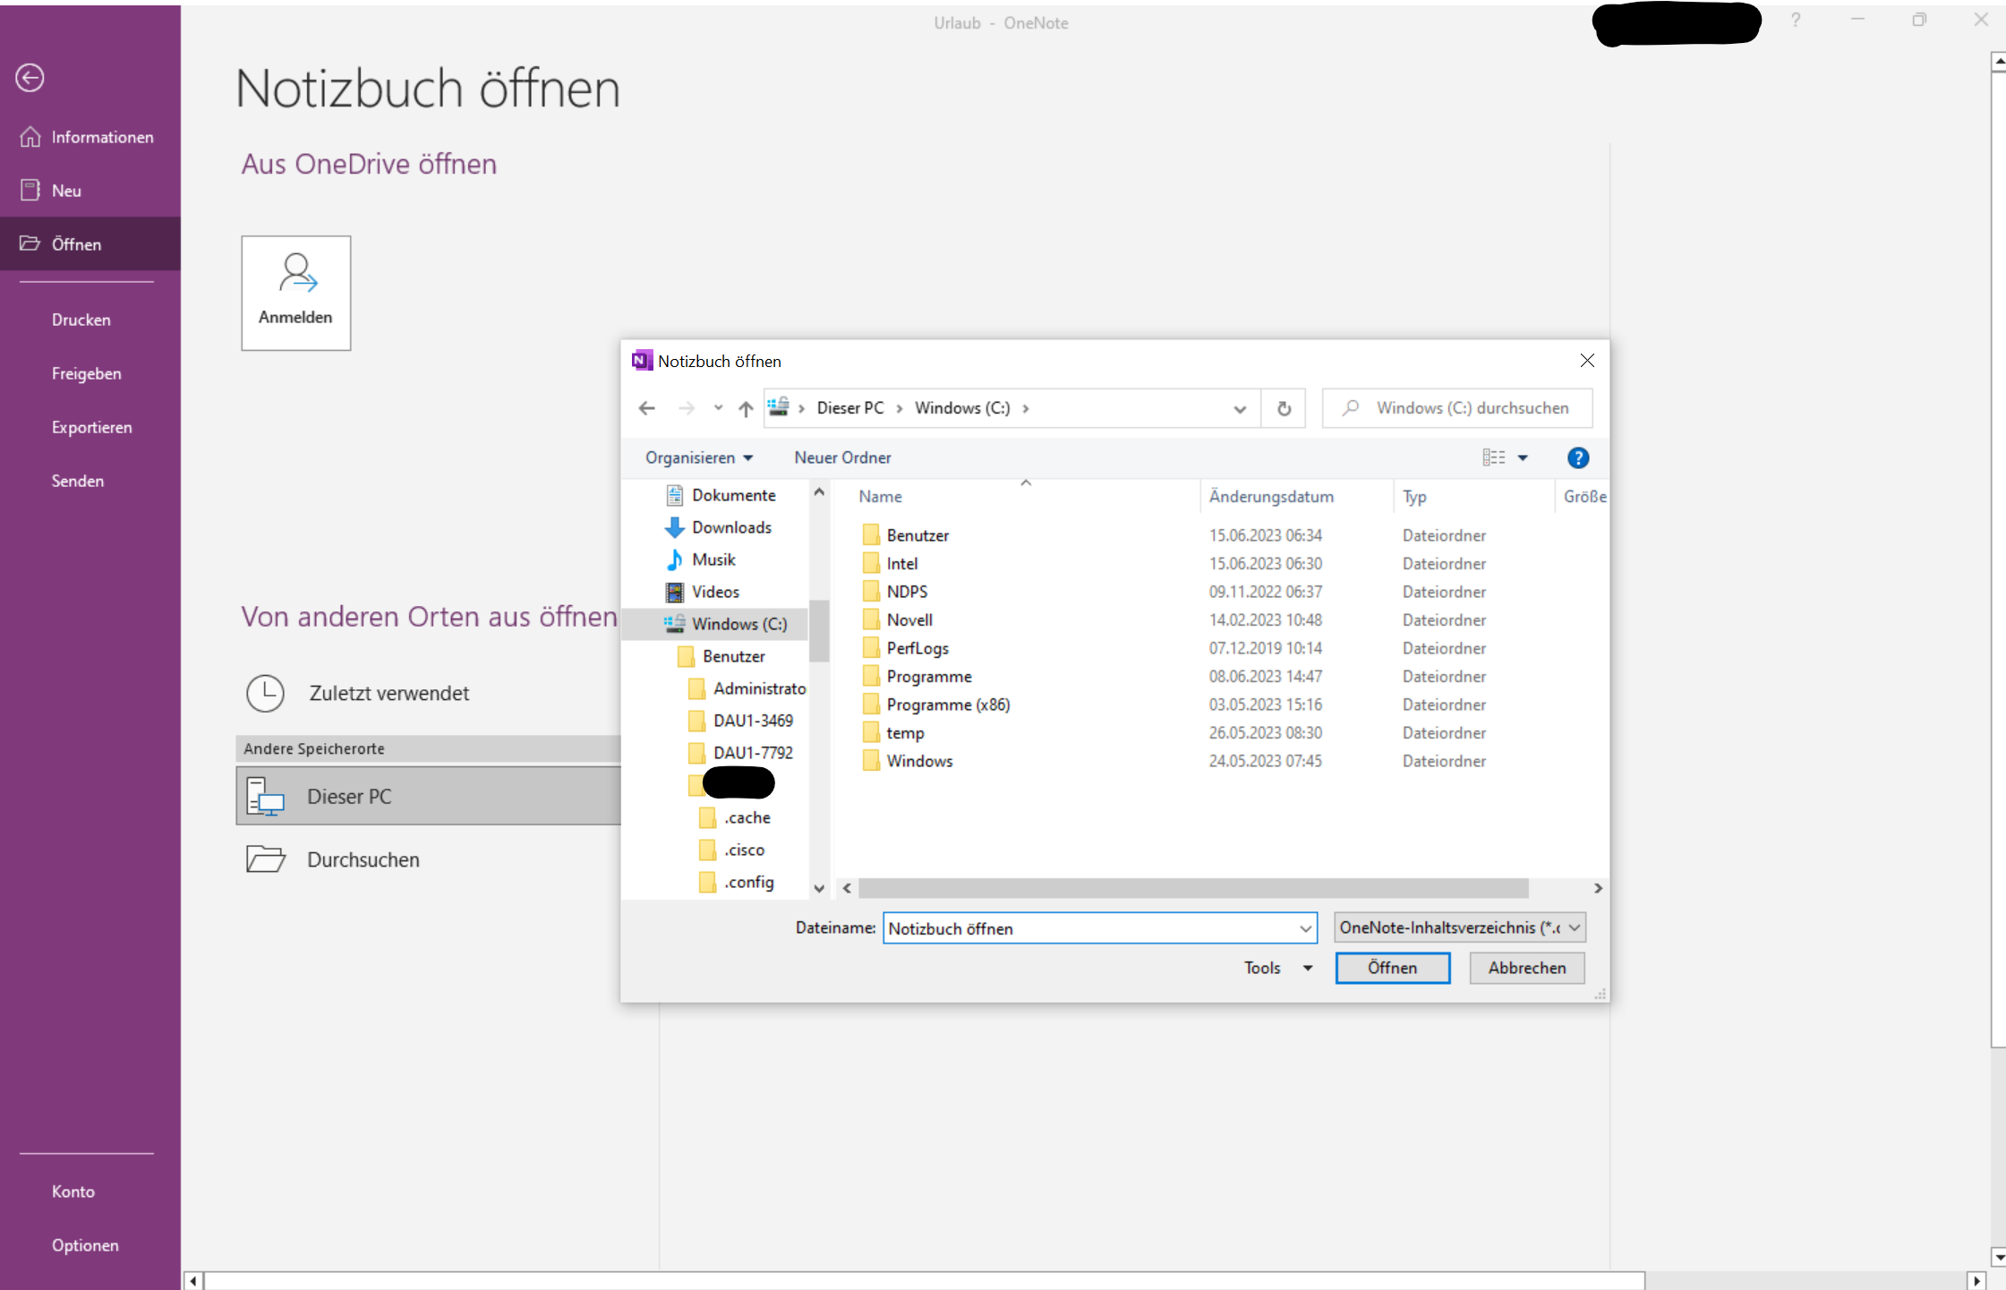Click the back arrow in OneNote backstage

click(30, 78)
